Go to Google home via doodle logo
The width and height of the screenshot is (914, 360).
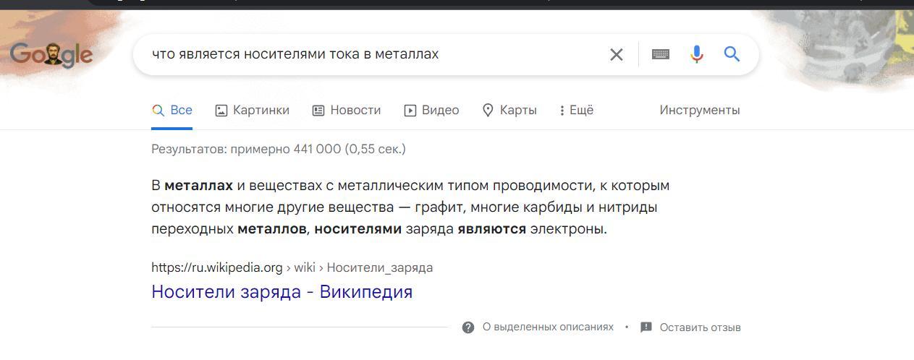51,54
